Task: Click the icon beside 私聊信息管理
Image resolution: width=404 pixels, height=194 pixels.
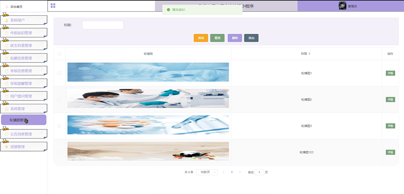Action: (x=7, y=58)
